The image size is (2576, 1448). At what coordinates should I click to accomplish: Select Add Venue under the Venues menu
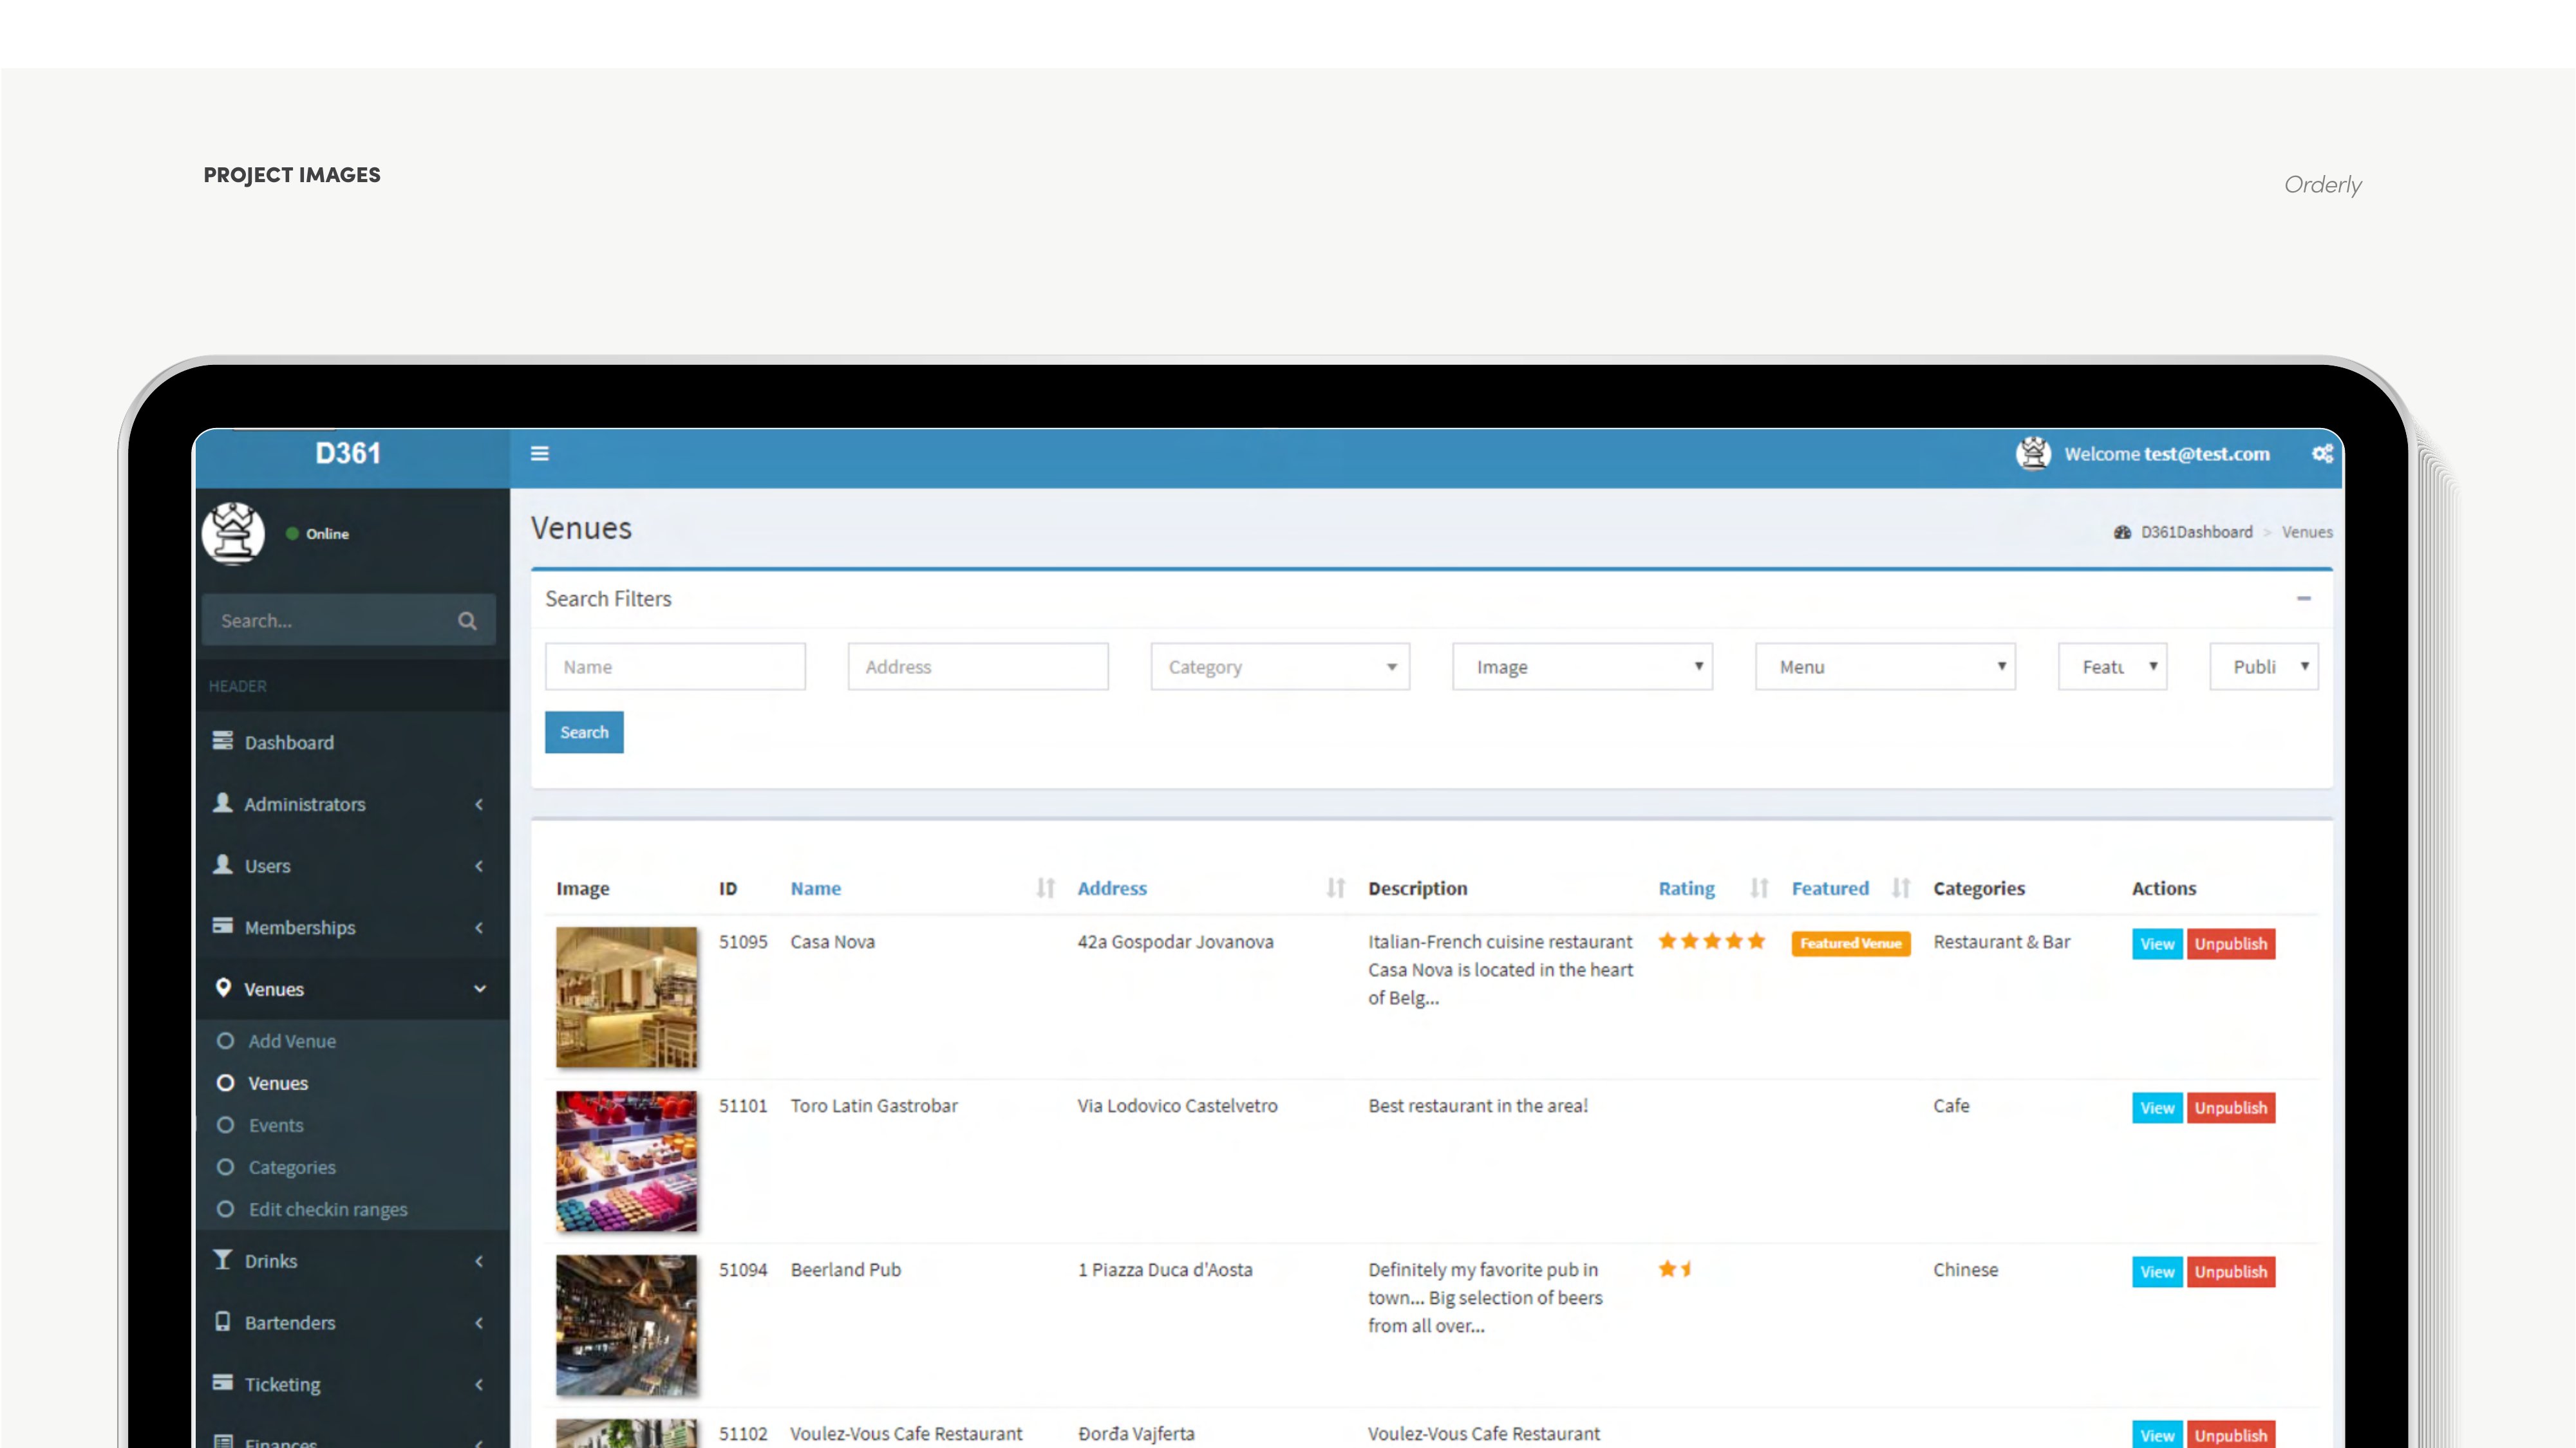pyautogui.click(x=291, y=1040)
